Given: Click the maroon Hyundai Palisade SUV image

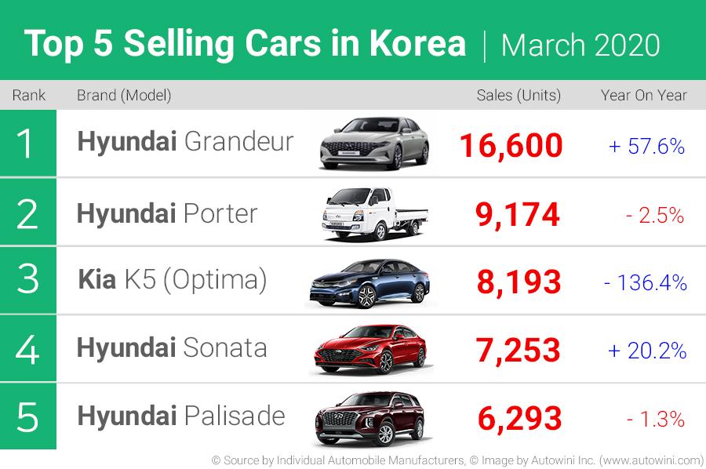Looking at the screenshot, I should (369, 419).
